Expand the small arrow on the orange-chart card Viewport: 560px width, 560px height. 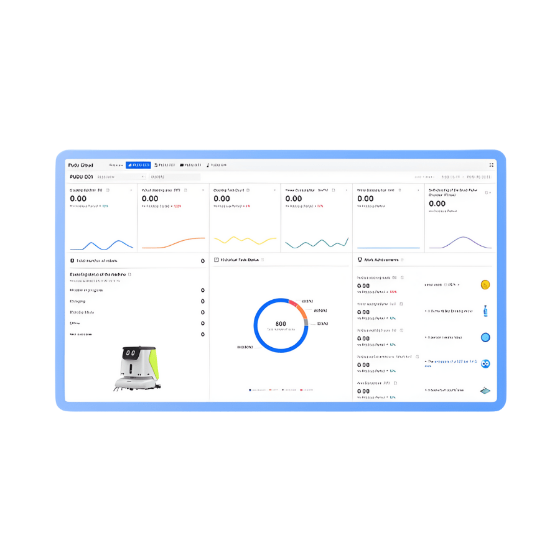coord(203,190)
